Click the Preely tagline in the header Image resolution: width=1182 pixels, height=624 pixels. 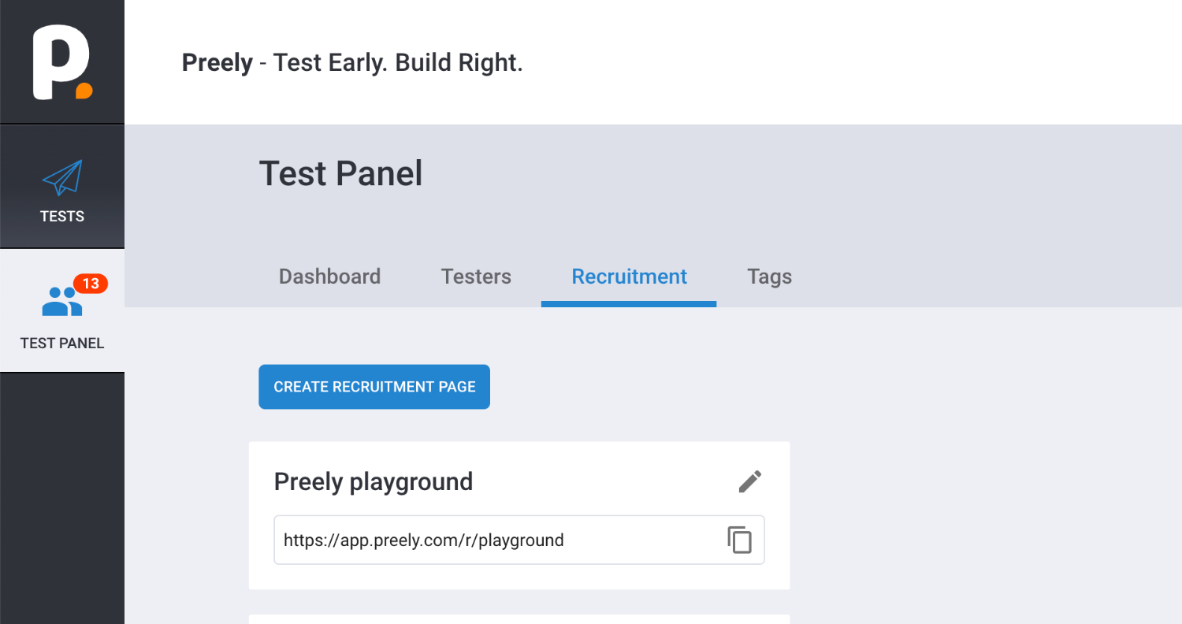click(x=352, y=62)
